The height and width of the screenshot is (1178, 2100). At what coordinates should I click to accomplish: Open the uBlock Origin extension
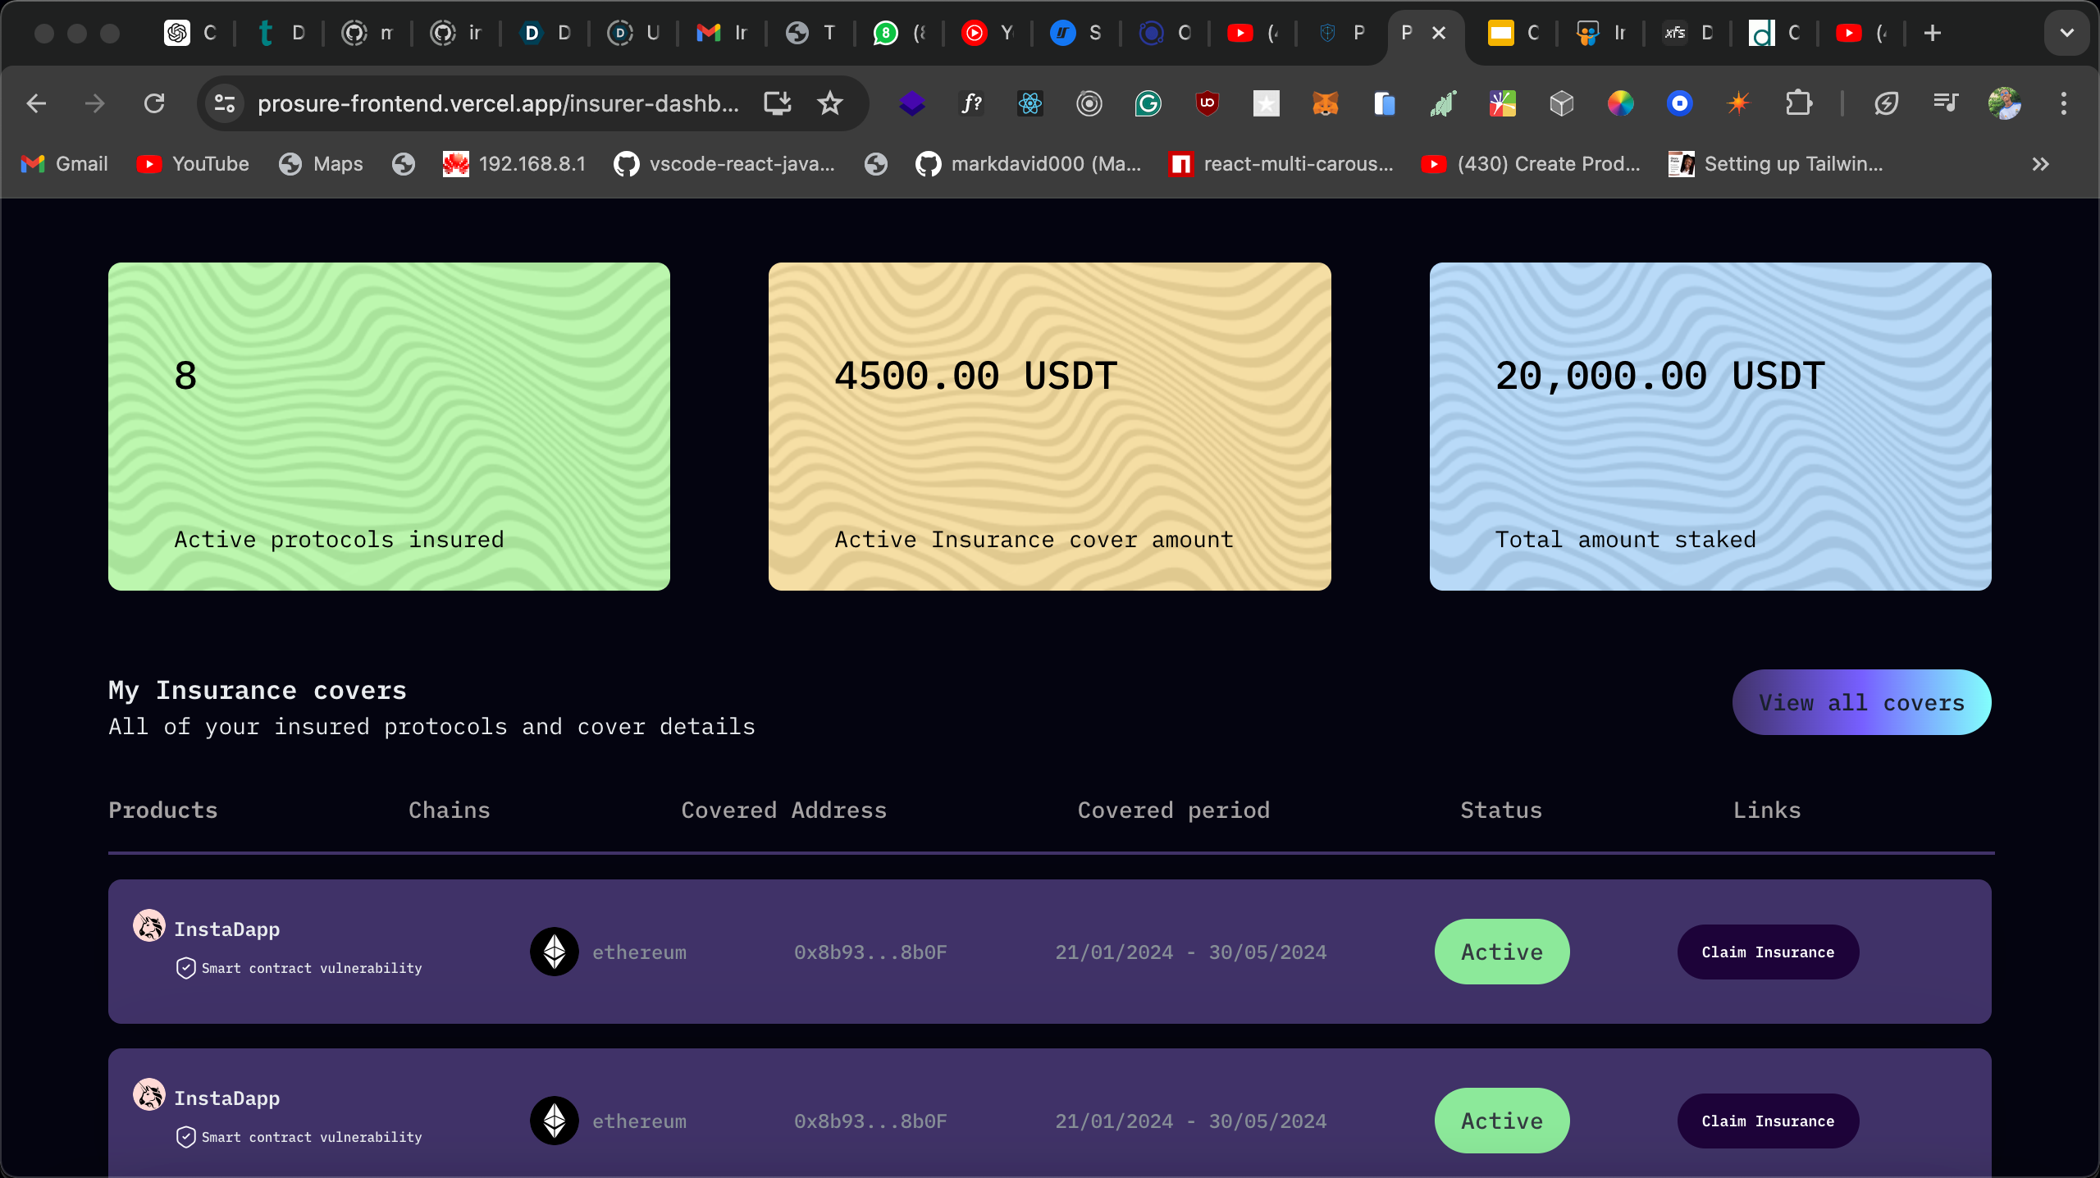tap(1207, 103)
